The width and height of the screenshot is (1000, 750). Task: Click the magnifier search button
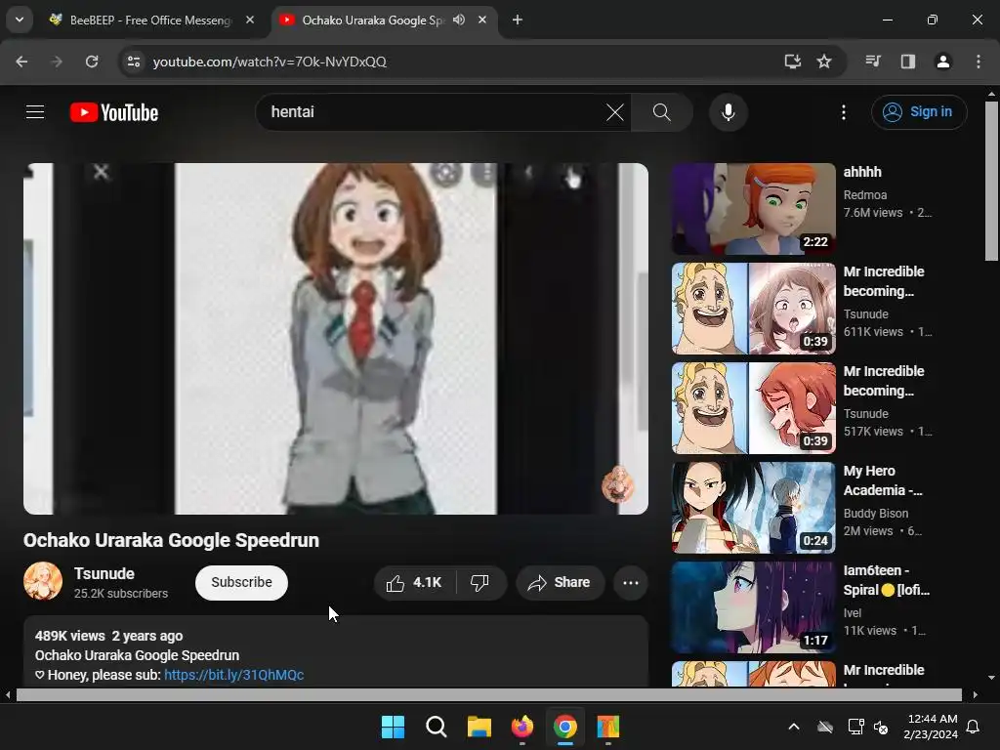(661, 112)
